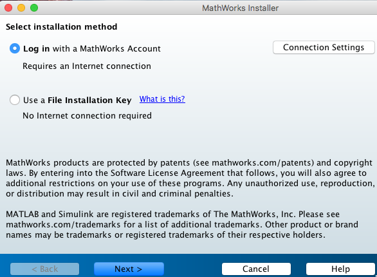This screenshot has height=277, width=377.
Task: Close the MathWorks Installer window
Action: click(x=8, y=8)
